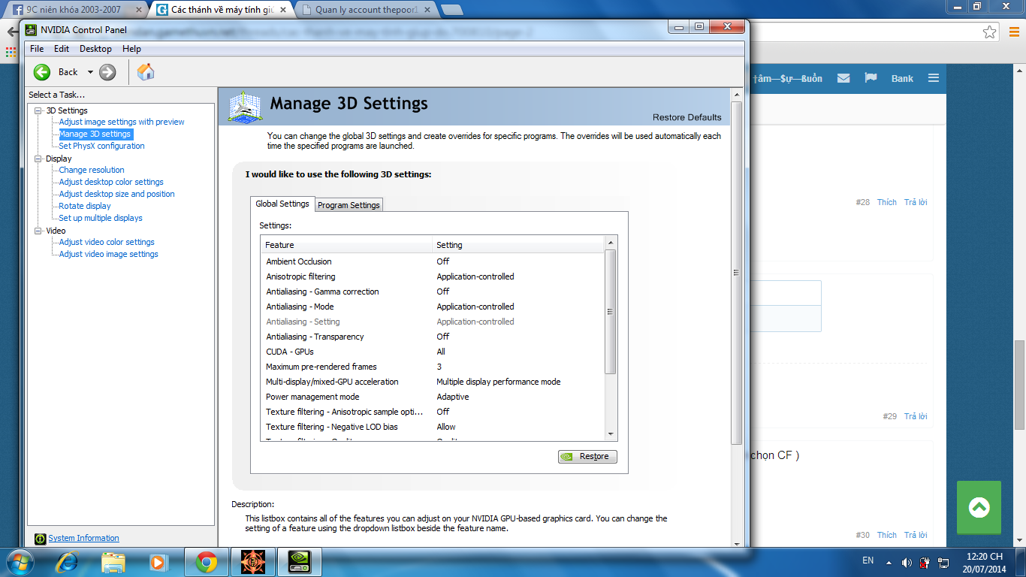Screen dimensions: 1026x577
Task: Open Set PhysX configuration
Action: point(101,146)
